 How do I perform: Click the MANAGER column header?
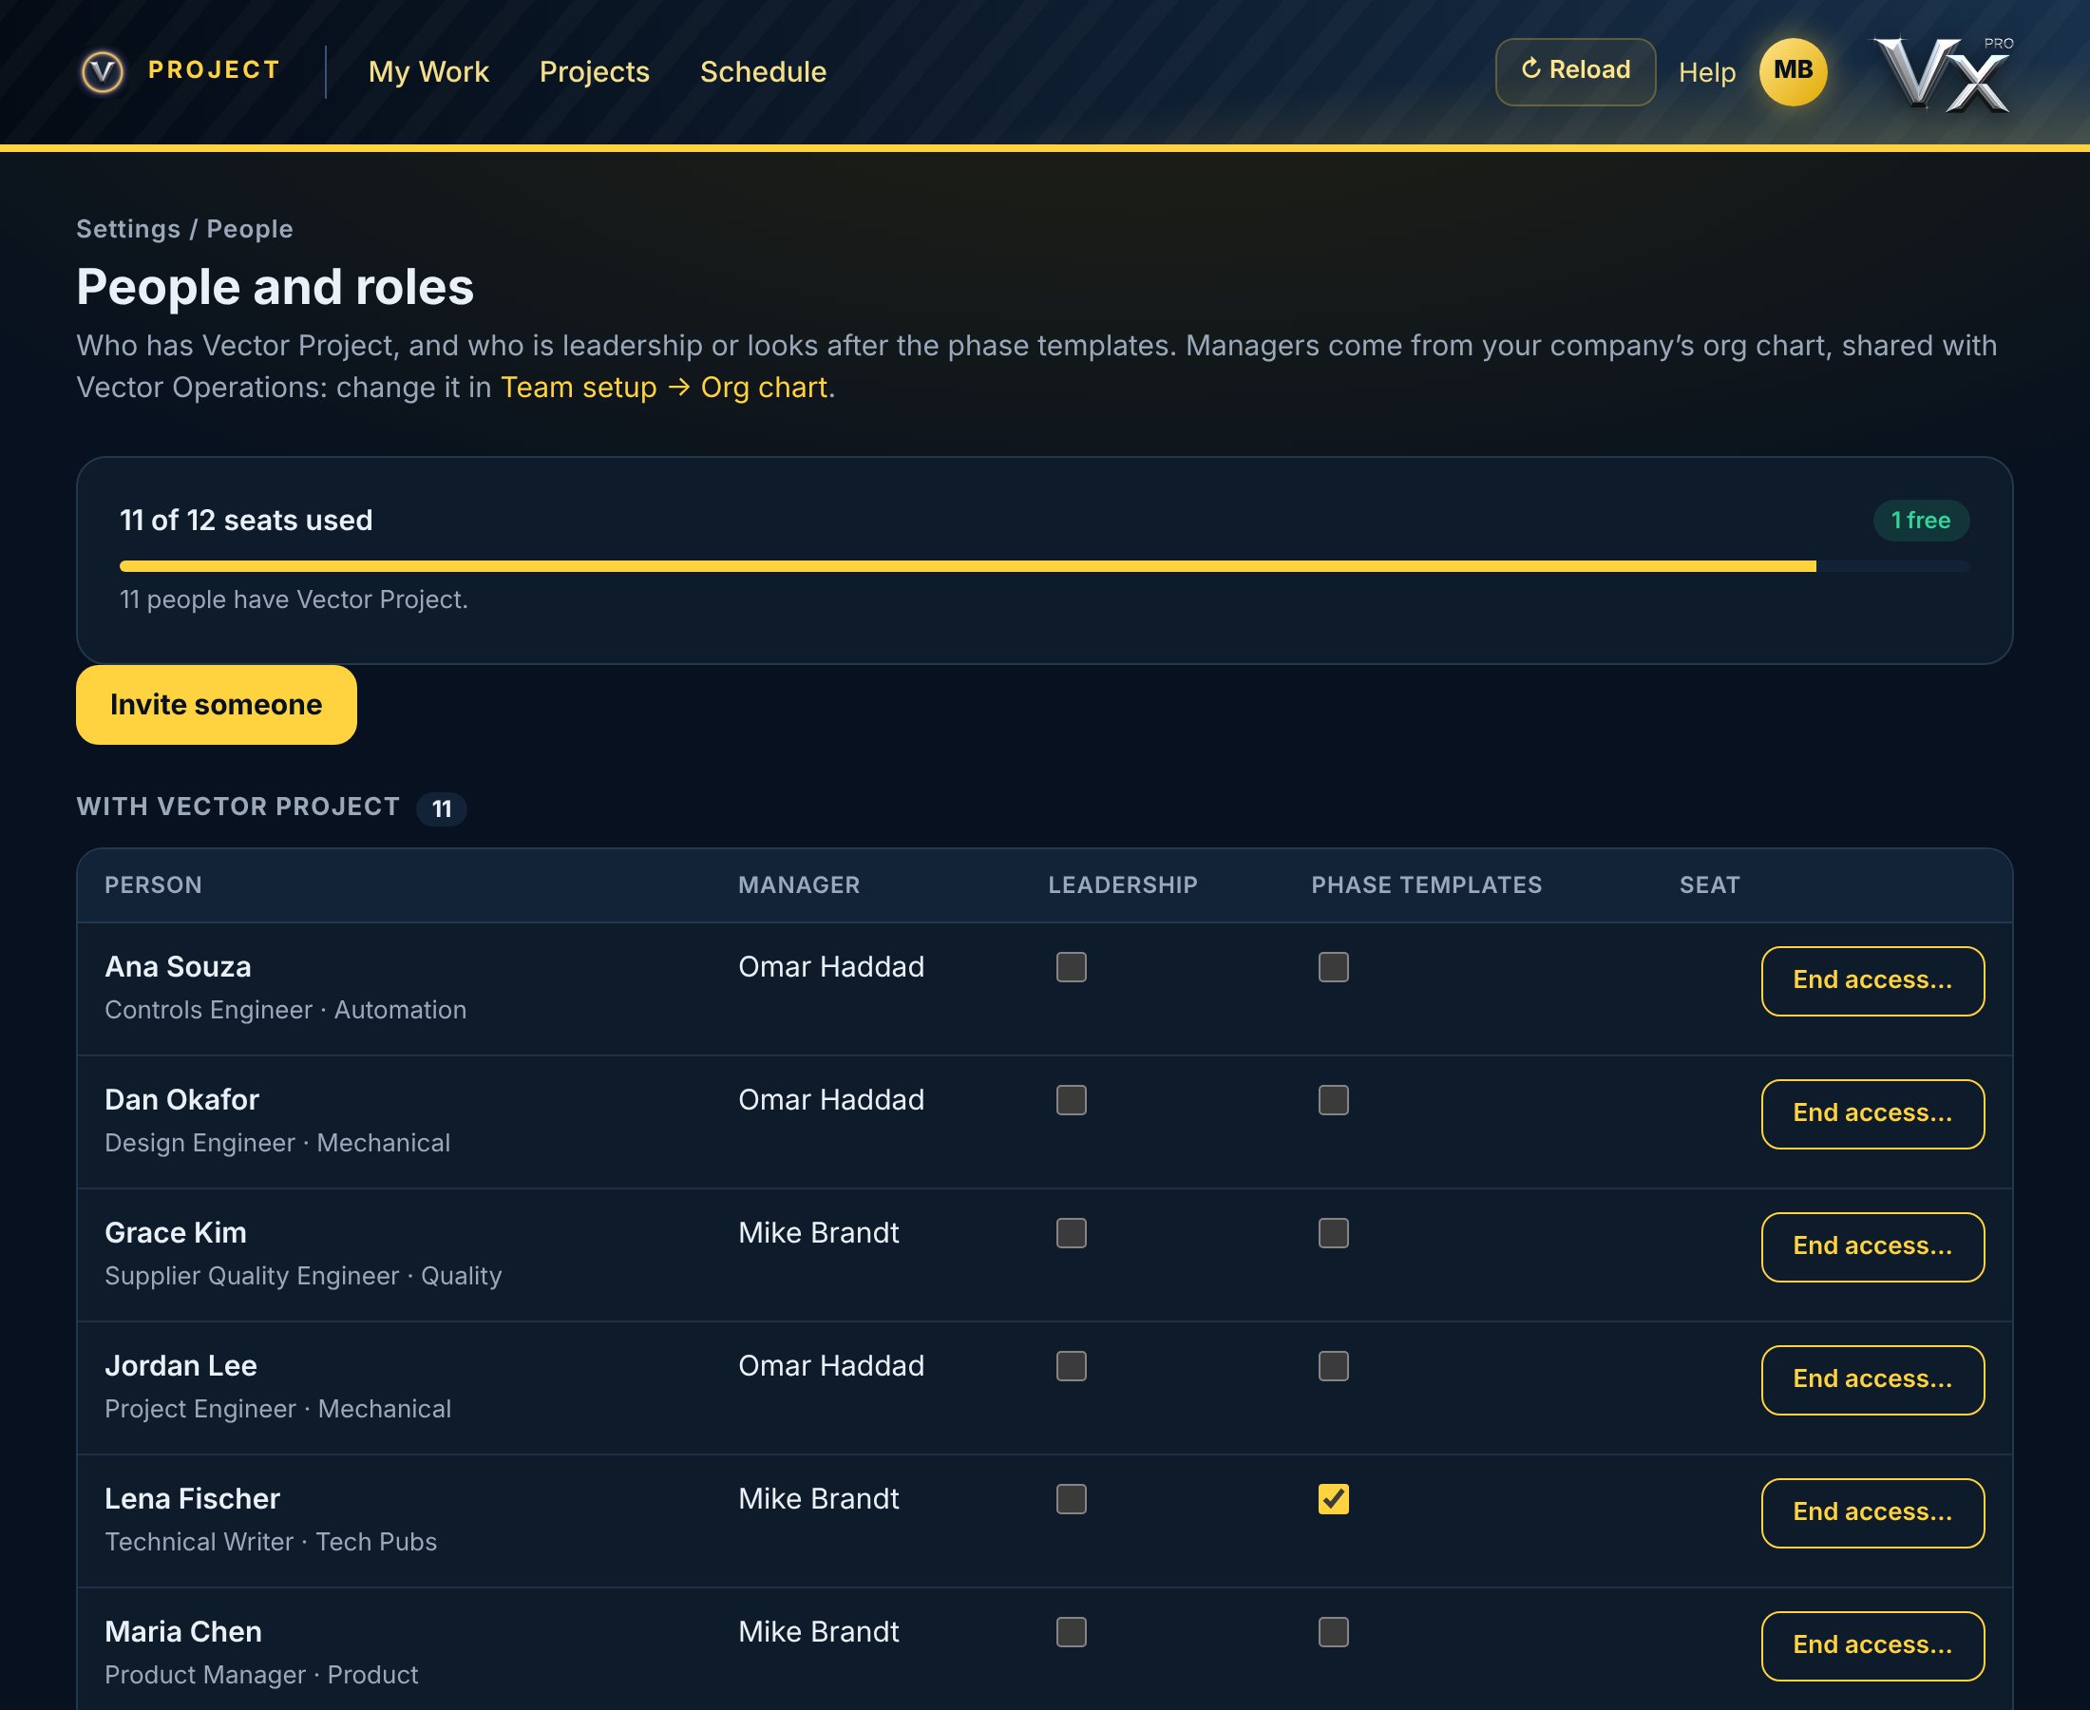tap(798, 884)
